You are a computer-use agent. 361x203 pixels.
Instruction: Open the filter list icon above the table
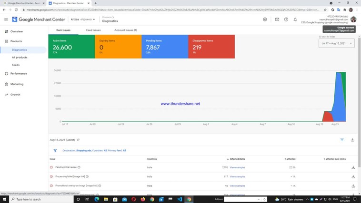click(342, 140)
